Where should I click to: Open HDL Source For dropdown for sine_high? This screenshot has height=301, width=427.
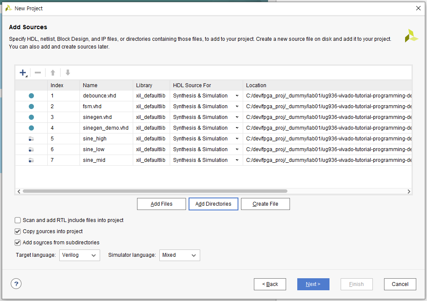click(237, 139)
